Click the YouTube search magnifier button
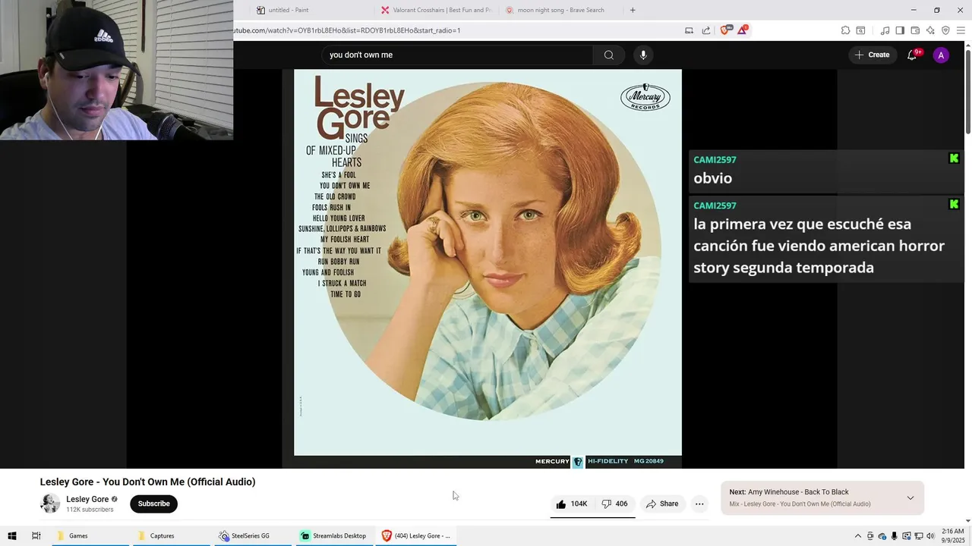 tap(608, 55)
